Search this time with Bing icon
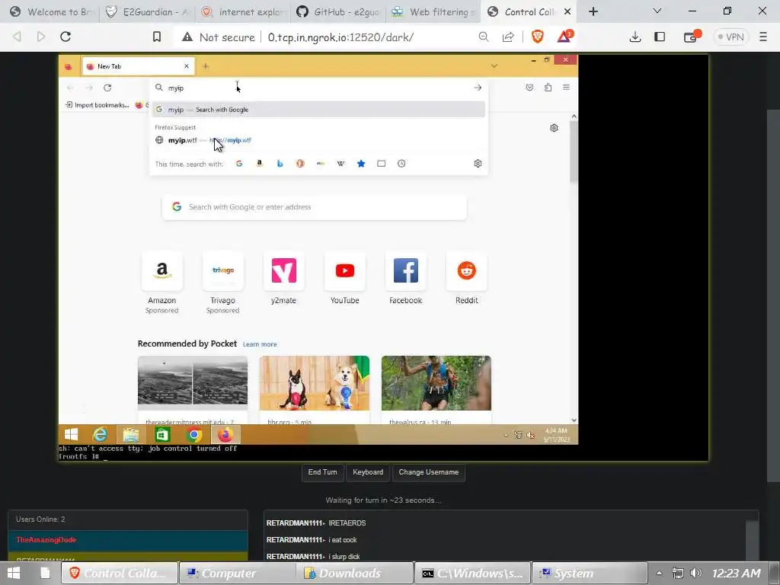 280,164
